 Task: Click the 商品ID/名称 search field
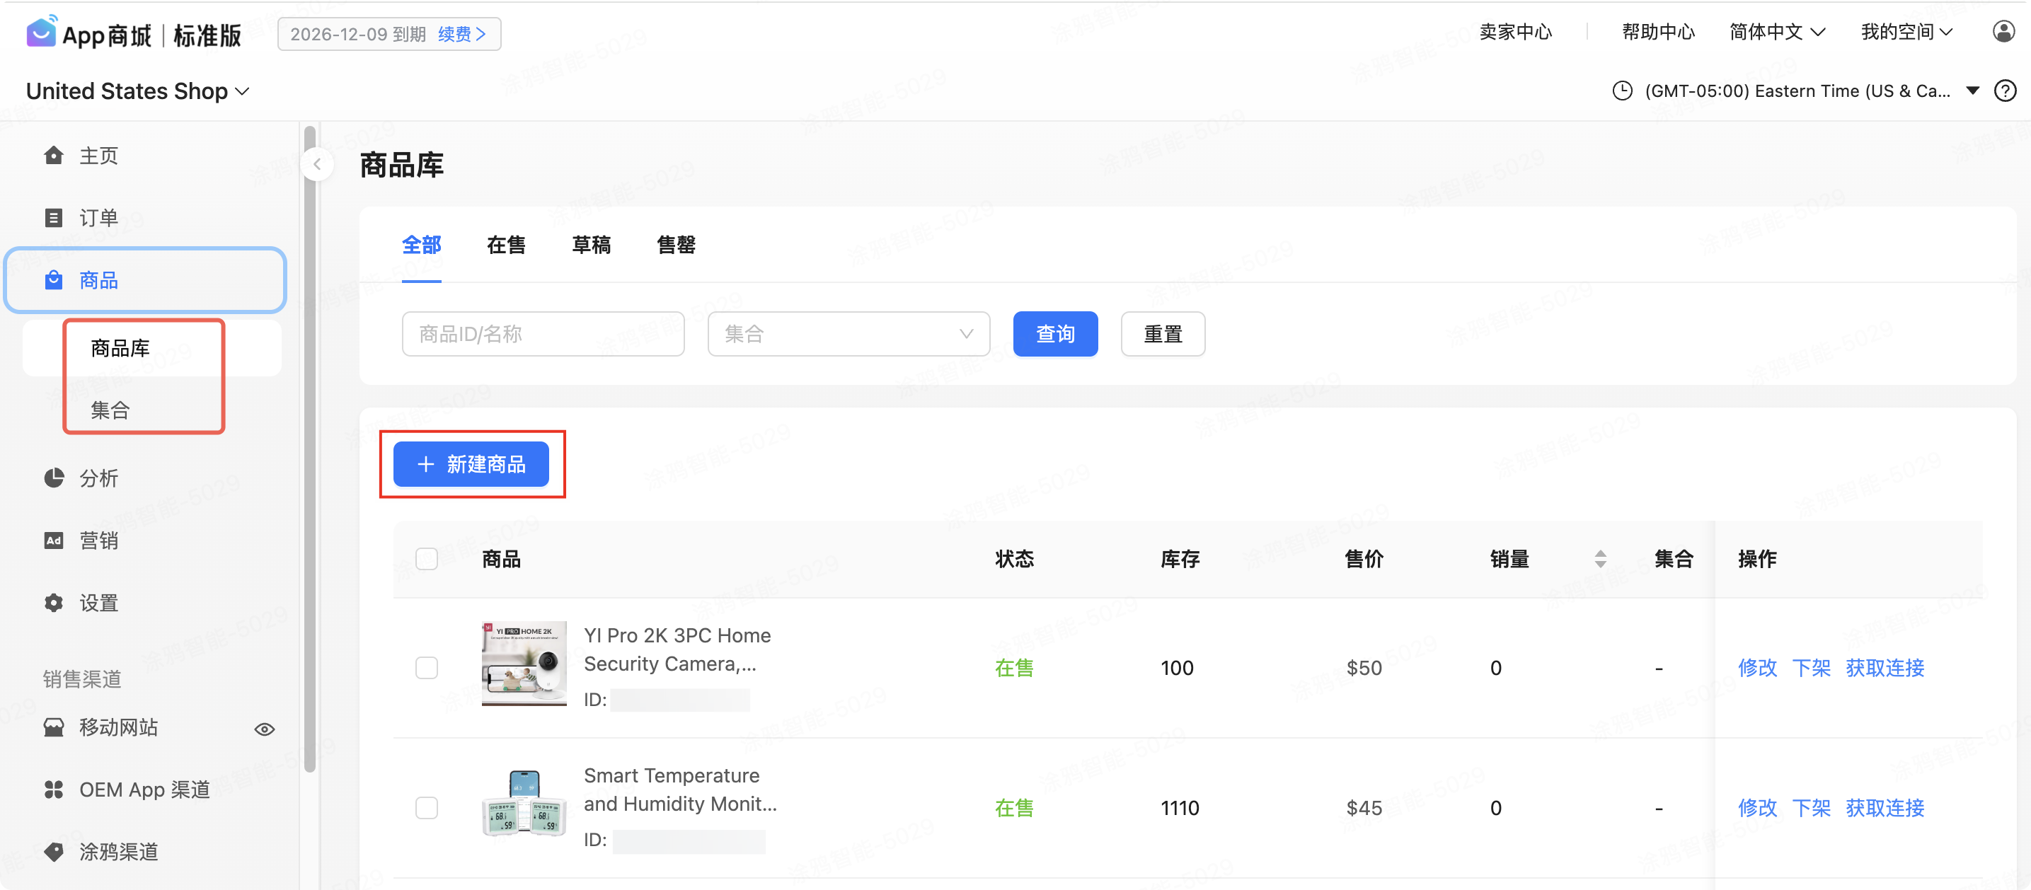tap(543, 334)
